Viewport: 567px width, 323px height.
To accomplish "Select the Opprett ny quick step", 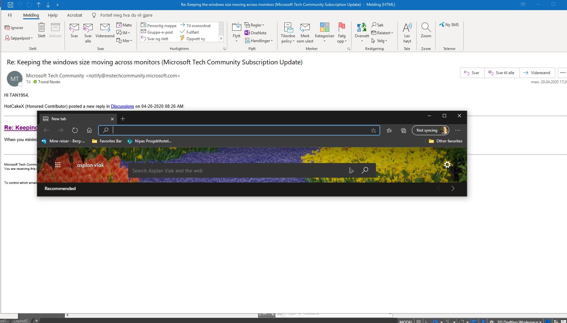I will pos(193,39).
